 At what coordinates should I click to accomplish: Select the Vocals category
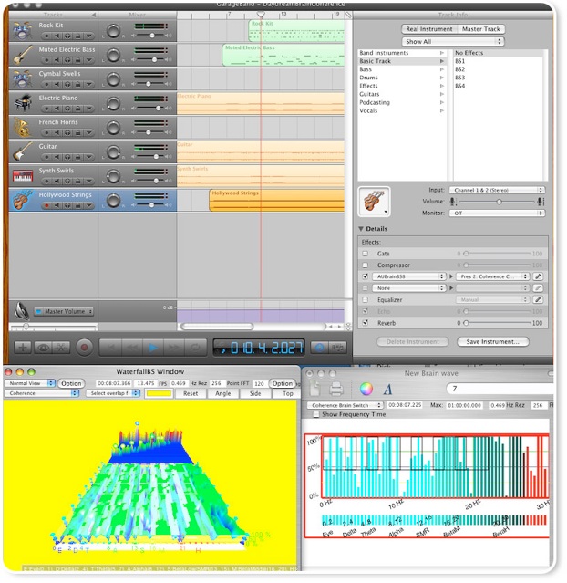[402, 110]
